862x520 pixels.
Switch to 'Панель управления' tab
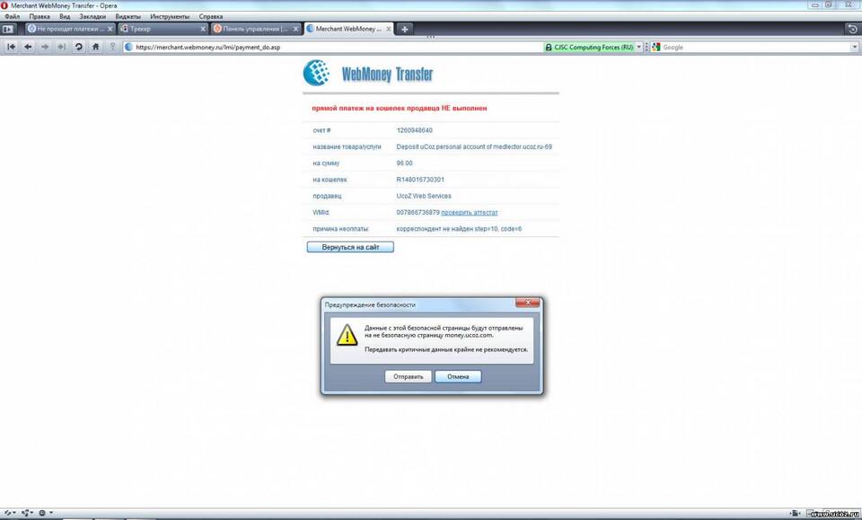[256, 29]
